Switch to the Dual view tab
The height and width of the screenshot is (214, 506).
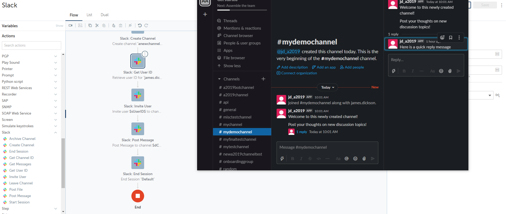tap(105, 15)
